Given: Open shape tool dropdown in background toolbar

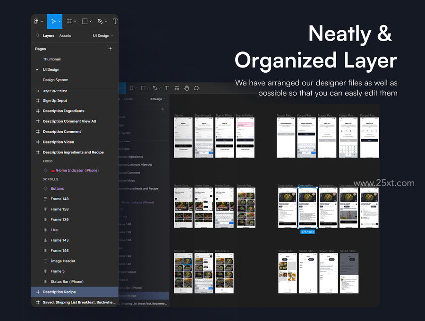Looking at the screenshot, I should [x=148, y=88].
